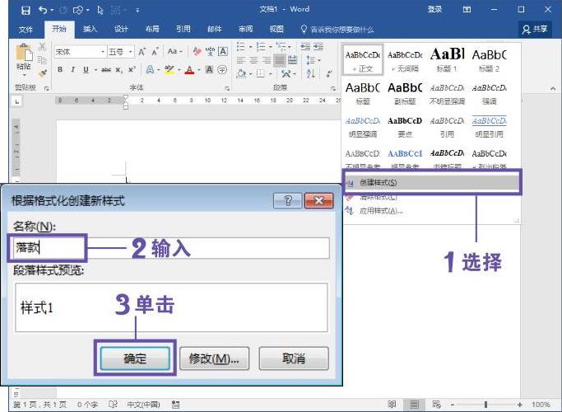This screenshot has width=562, height=412.
Task: Click the zoom slider in status bar
Action: click(x=485, y=405)
